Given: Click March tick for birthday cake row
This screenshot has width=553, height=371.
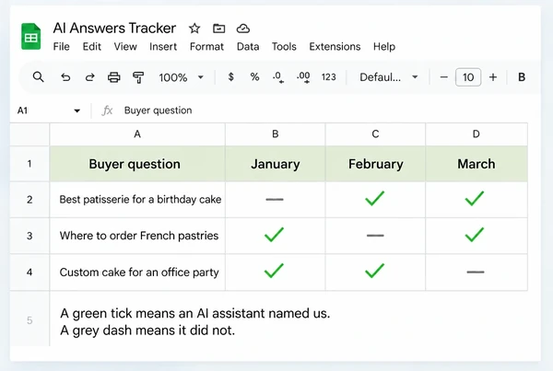Looking at the screenshot, I should tap(477, 200).
